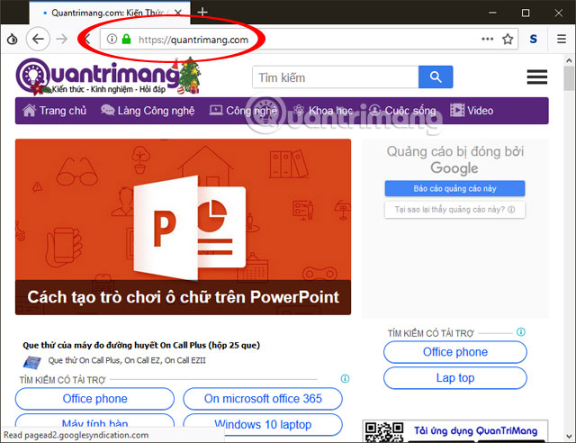Screen dimensions: 576x443
Task: Click Windows 10 laptop sponsored link
Action: pyautogui.click(x=263, y=425)
